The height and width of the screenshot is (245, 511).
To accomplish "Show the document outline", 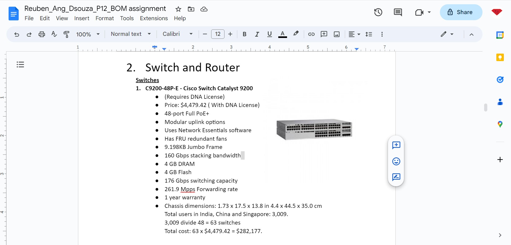I will [20, 65].
